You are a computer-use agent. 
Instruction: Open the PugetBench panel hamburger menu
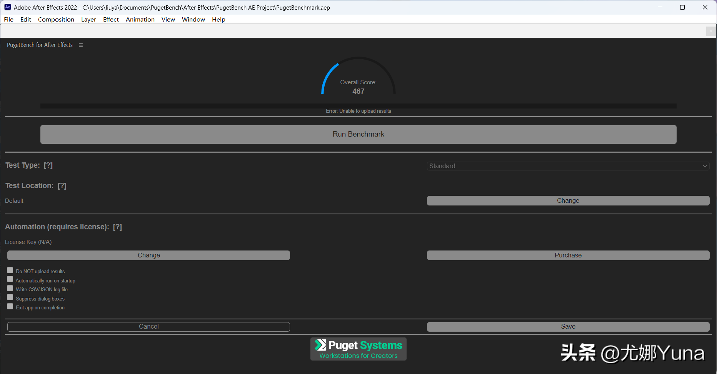tap(81, 45)
